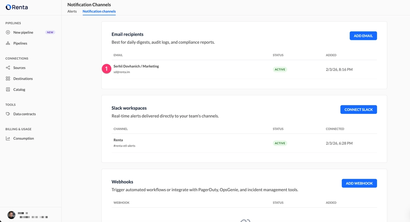Open the Consumption chart icon
This screenshot has width=410, height=222.
pos(8,139)
